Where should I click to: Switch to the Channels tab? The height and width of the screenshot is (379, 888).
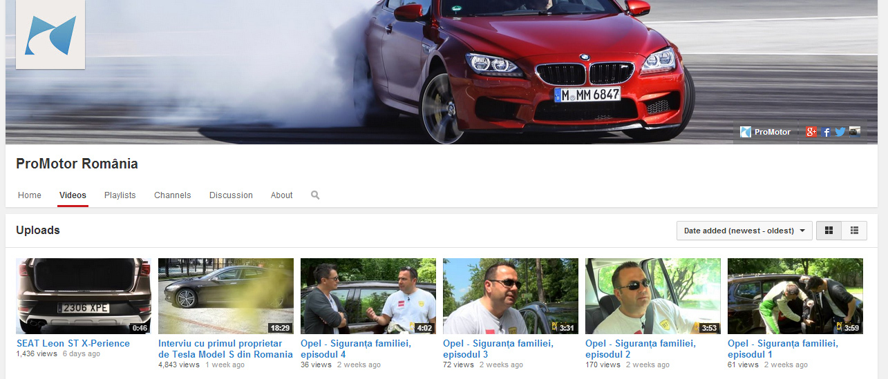point(173,195)
